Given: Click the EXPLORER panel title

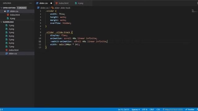Looking at the screenshot, I should coord(7,3).
